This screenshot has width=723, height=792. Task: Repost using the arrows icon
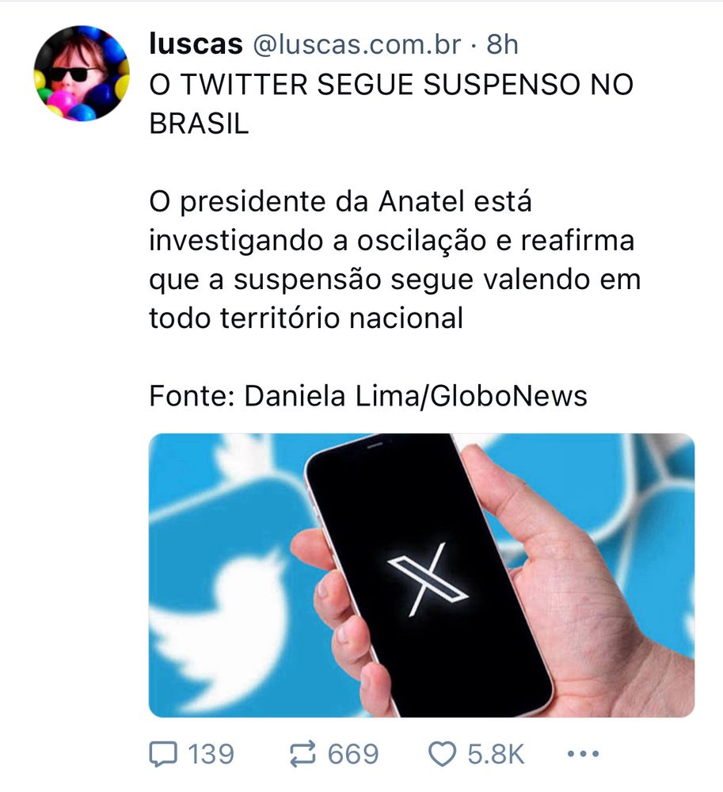[303, 754]
